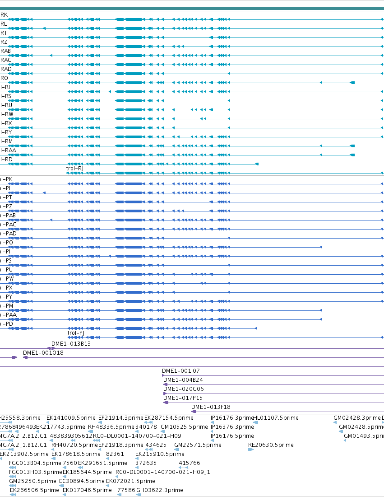Viewport: 384px width, 497px height.
Task: Select EST EC30894.5prime
Action: click(x=82, y=481)
